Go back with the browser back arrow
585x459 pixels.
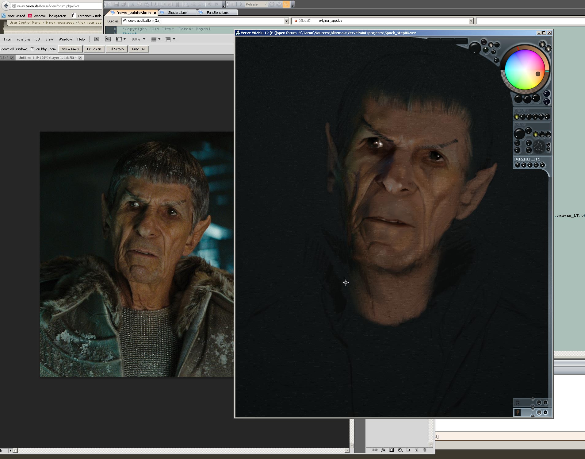[x=6, y=6]
